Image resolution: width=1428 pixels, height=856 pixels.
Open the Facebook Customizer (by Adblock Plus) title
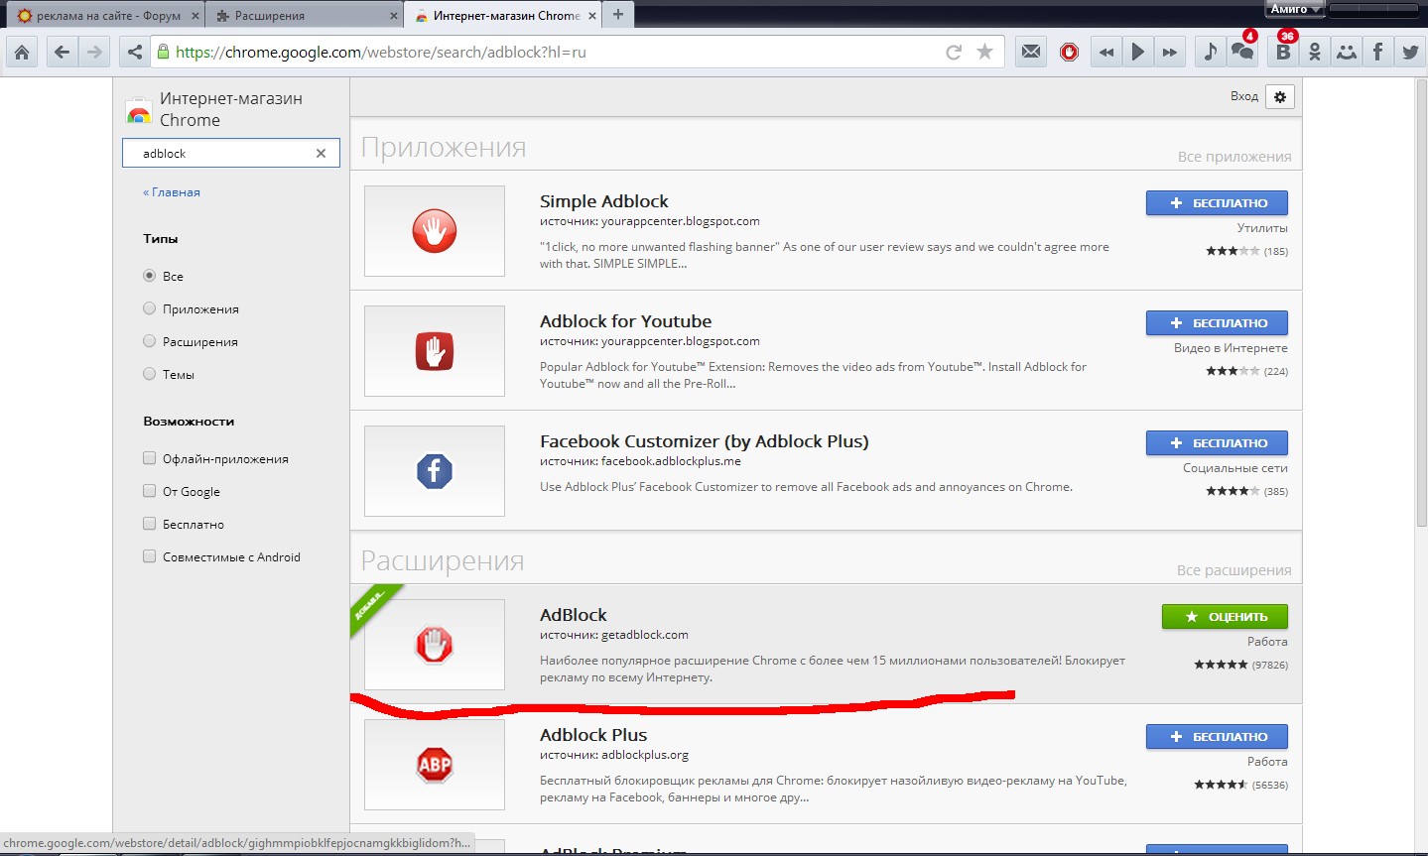pos(705,441)
